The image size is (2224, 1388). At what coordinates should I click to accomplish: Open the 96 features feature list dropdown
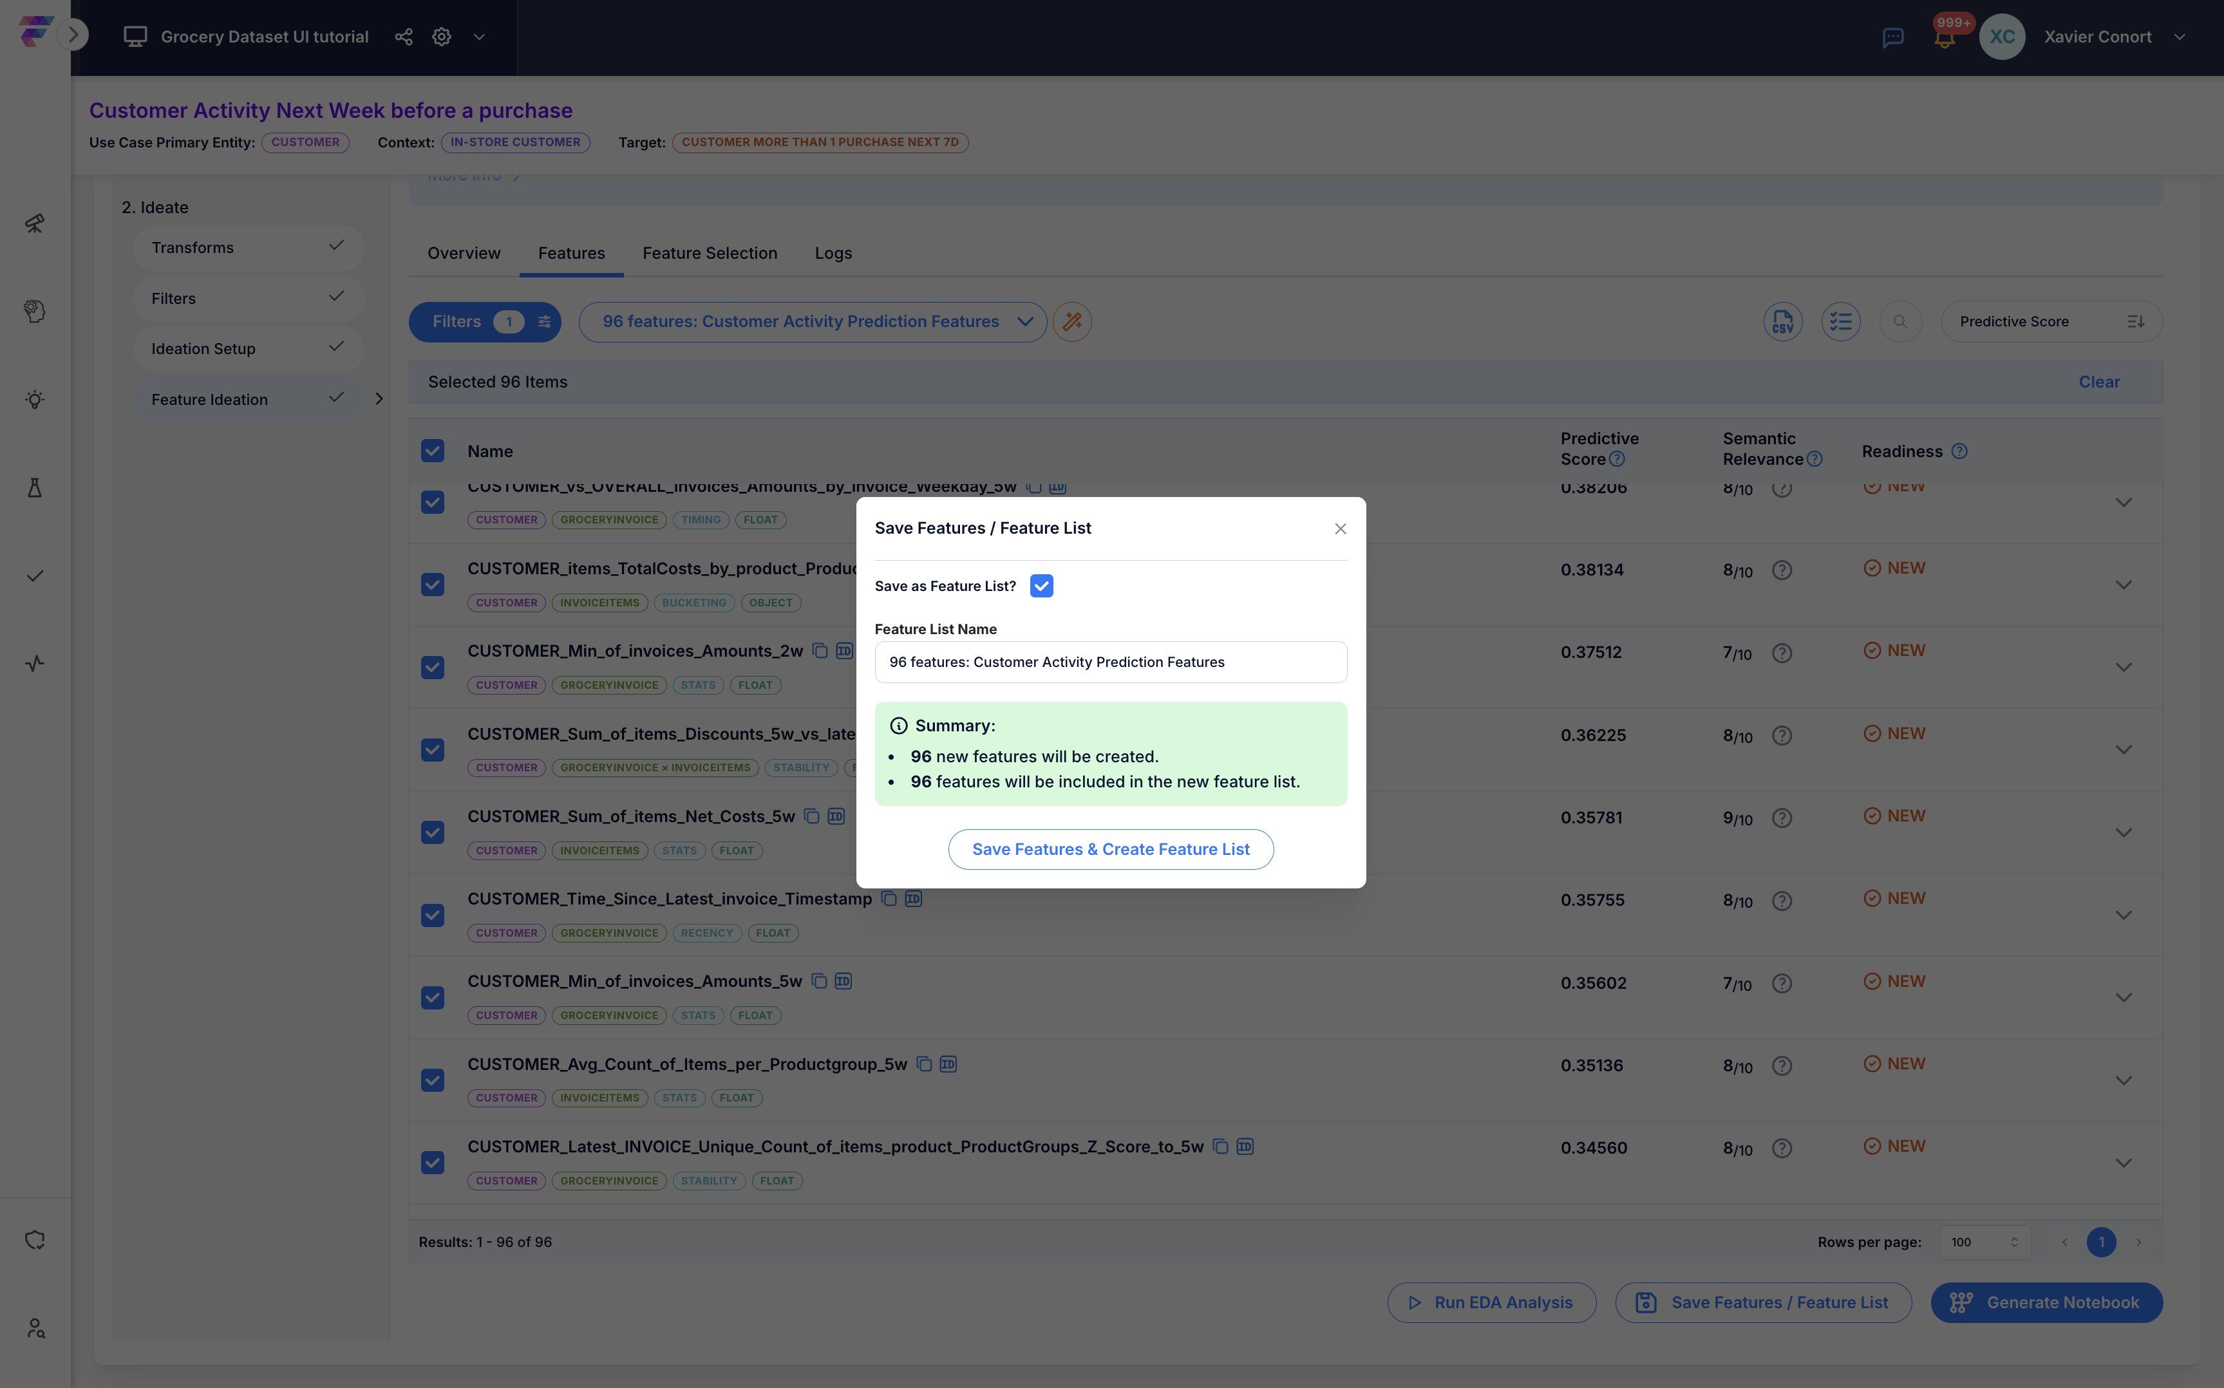click(813, 322)
